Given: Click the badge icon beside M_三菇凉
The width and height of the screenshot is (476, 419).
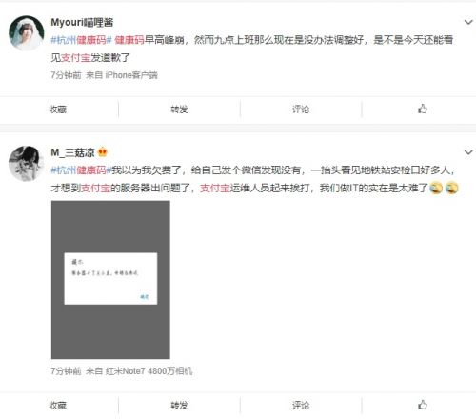Looking at the screenshot, I should [x=102, y=152].
